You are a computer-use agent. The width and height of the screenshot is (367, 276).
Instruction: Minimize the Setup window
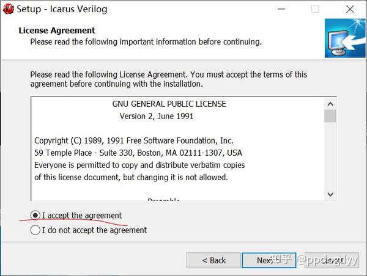click(x=281, y=9)
